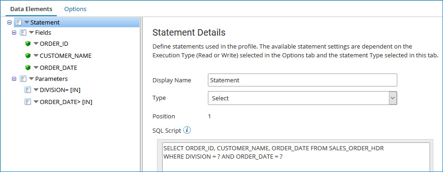The width and height of the screenshot is (443, 172).
Task: Collapse the Parameters tree node
Action: [x=14, y=79]
